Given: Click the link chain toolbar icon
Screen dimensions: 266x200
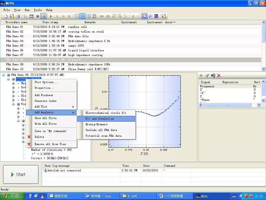Looking at the screenshot, I should 102,16.
